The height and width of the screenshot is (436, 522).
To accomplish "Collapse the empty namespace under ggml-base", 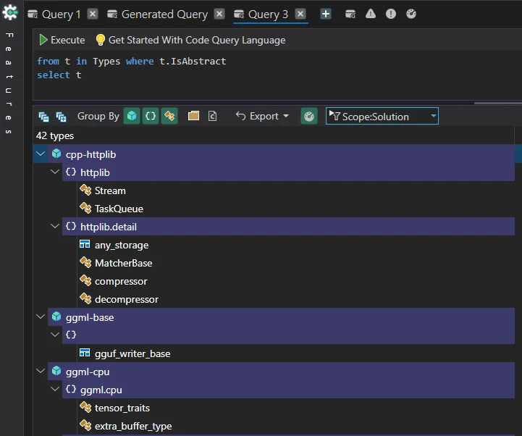I will 55,335.
